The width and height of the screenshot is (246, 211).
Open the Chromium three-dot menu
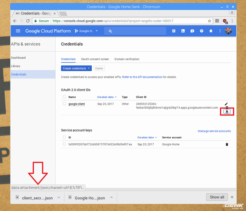(x=232, y=21)
